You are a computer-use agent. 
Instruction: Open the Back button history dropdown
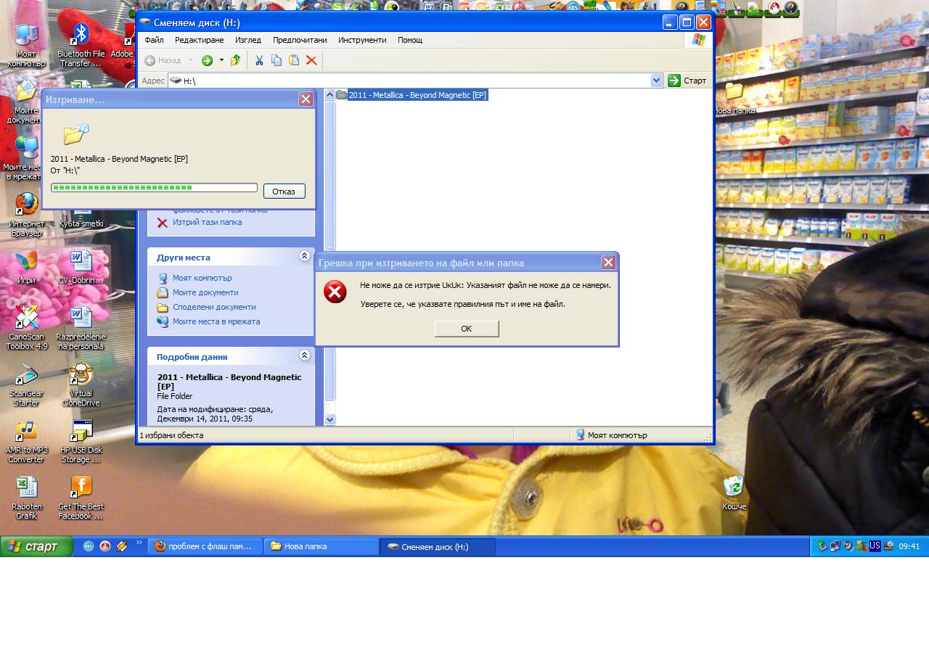pos(191,60)
